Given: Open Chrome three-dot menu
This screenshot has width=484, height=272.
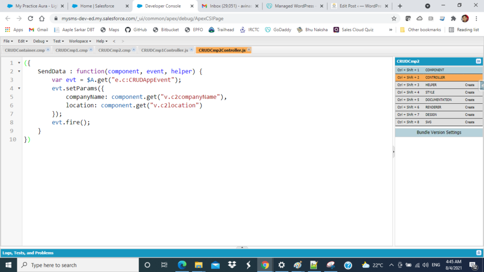Looking at the screenshot, I should (x=476, y=18).
